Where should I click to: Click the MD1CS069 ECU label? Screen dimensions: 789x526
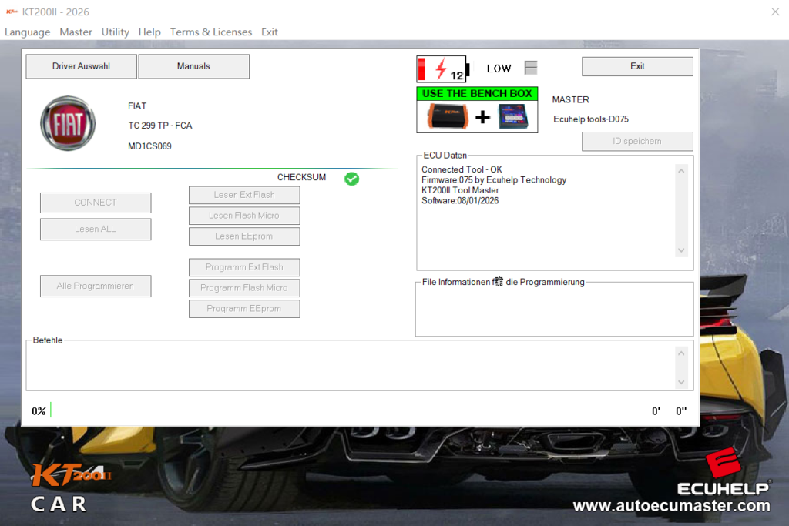pos(149,146)
